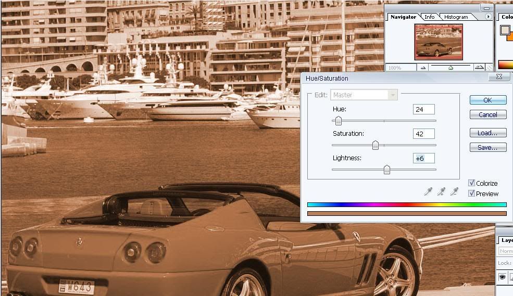
Task: Click the Navigator 100% zoom field
Action: (x=401, y=68)
